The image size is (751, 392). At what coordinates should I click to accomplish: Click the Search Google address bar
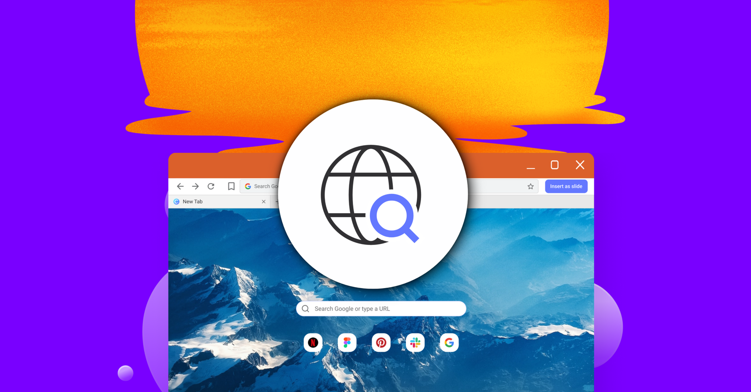(389, 186)
